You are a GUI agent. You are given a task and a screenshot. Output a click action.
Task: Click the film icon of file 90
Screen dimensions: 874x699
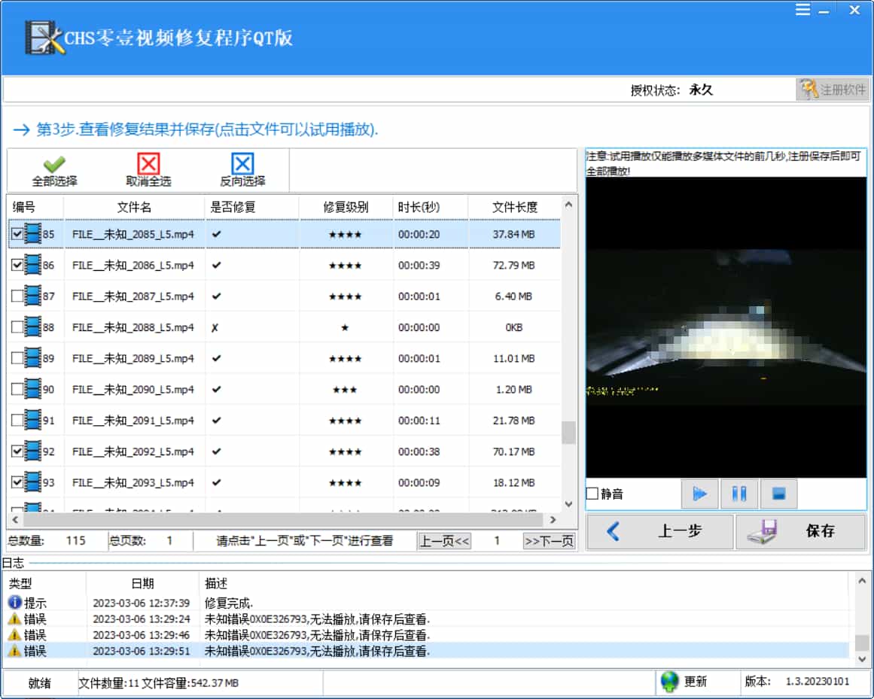33,389
